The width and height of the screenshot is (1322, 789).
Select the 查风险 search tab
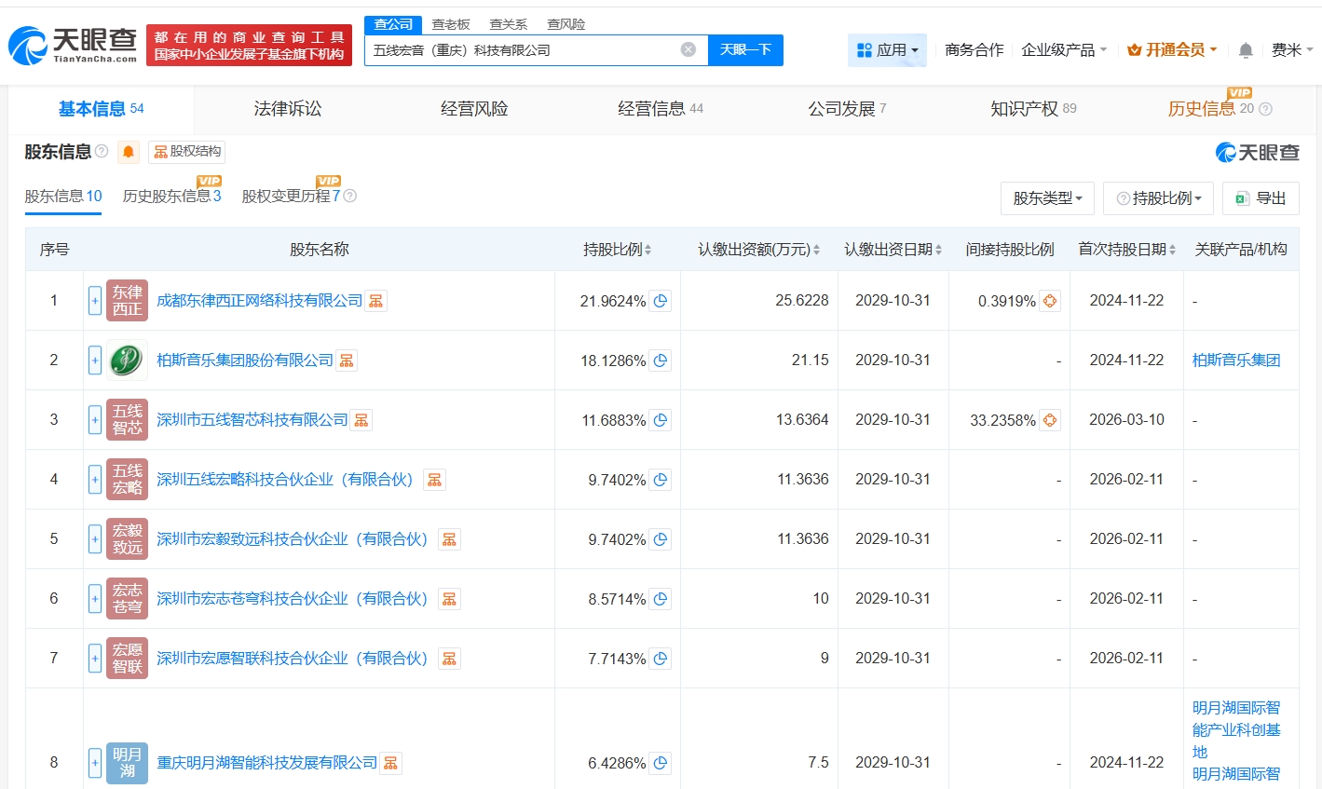click(x=566, y=24)
